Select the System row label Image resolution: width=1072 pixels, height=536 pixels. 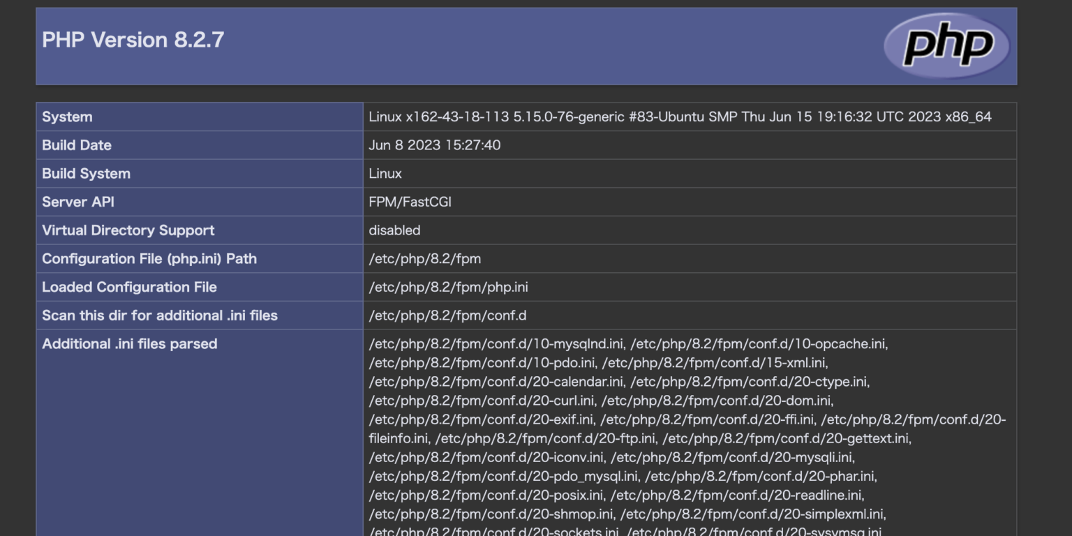tap(62, 117)
